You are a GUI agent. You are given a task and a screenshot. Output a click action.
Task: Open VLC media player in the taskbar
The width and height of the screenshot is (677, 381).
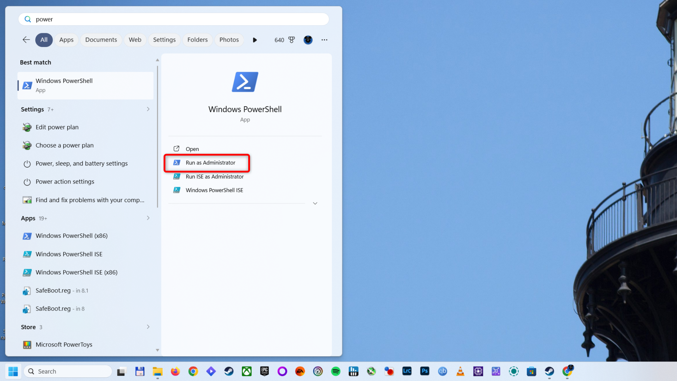(x=460, y=371)
